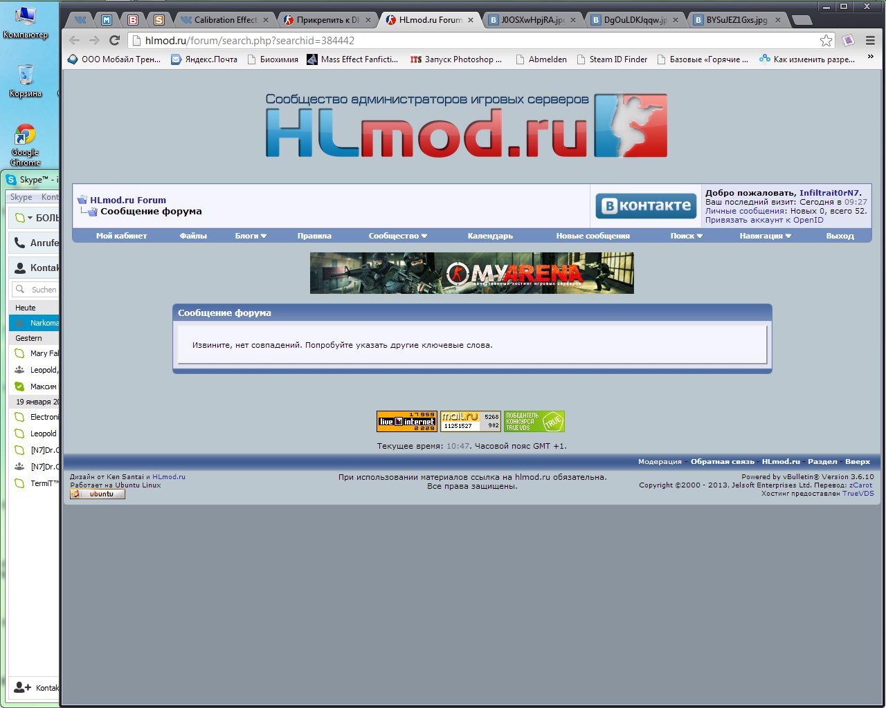Expand the Навигация dropdown menu

[766, 236]
